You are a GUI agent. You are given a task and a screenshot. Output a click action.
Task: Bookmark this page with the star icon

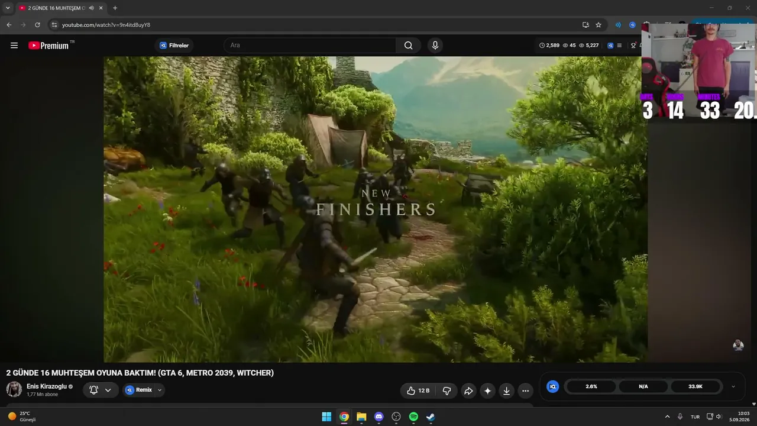(x=599, y=25)
